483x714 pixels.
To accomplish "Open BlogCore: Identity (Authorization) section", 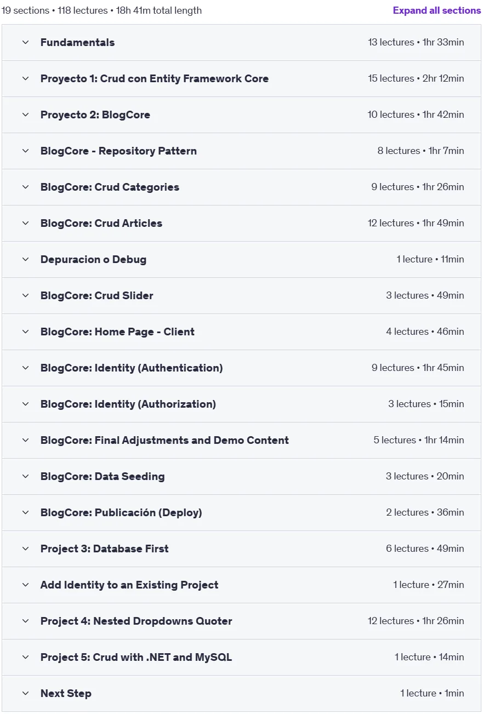I will point(241,404).
